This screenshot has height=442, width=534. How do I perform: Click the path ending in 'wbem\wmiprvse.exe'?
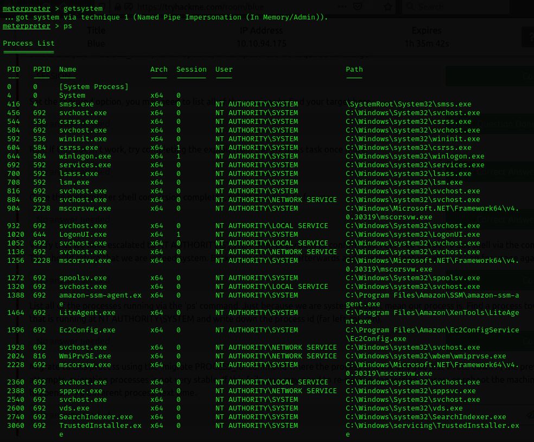point(425,356)
